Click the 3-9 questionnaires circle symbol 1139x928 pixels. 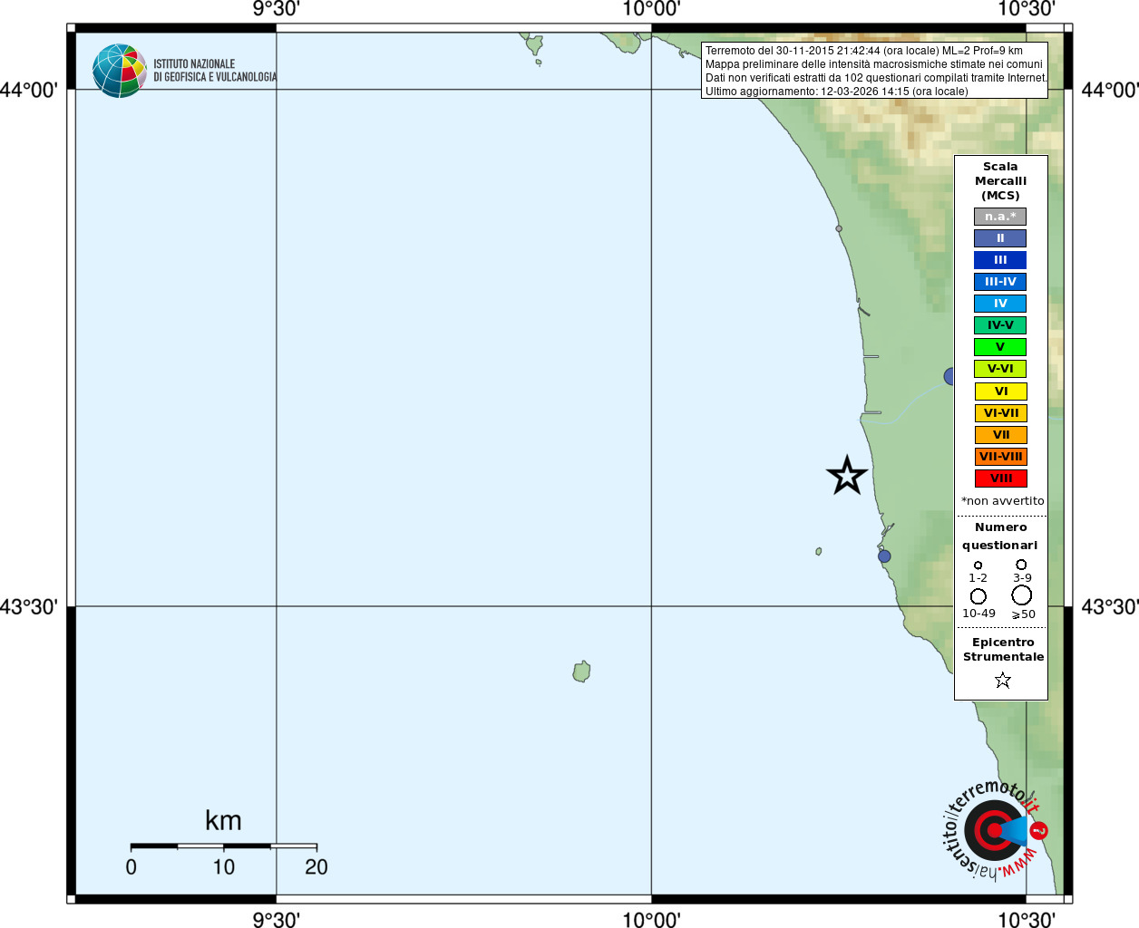pyautogui.click(x=1021, y=565)
